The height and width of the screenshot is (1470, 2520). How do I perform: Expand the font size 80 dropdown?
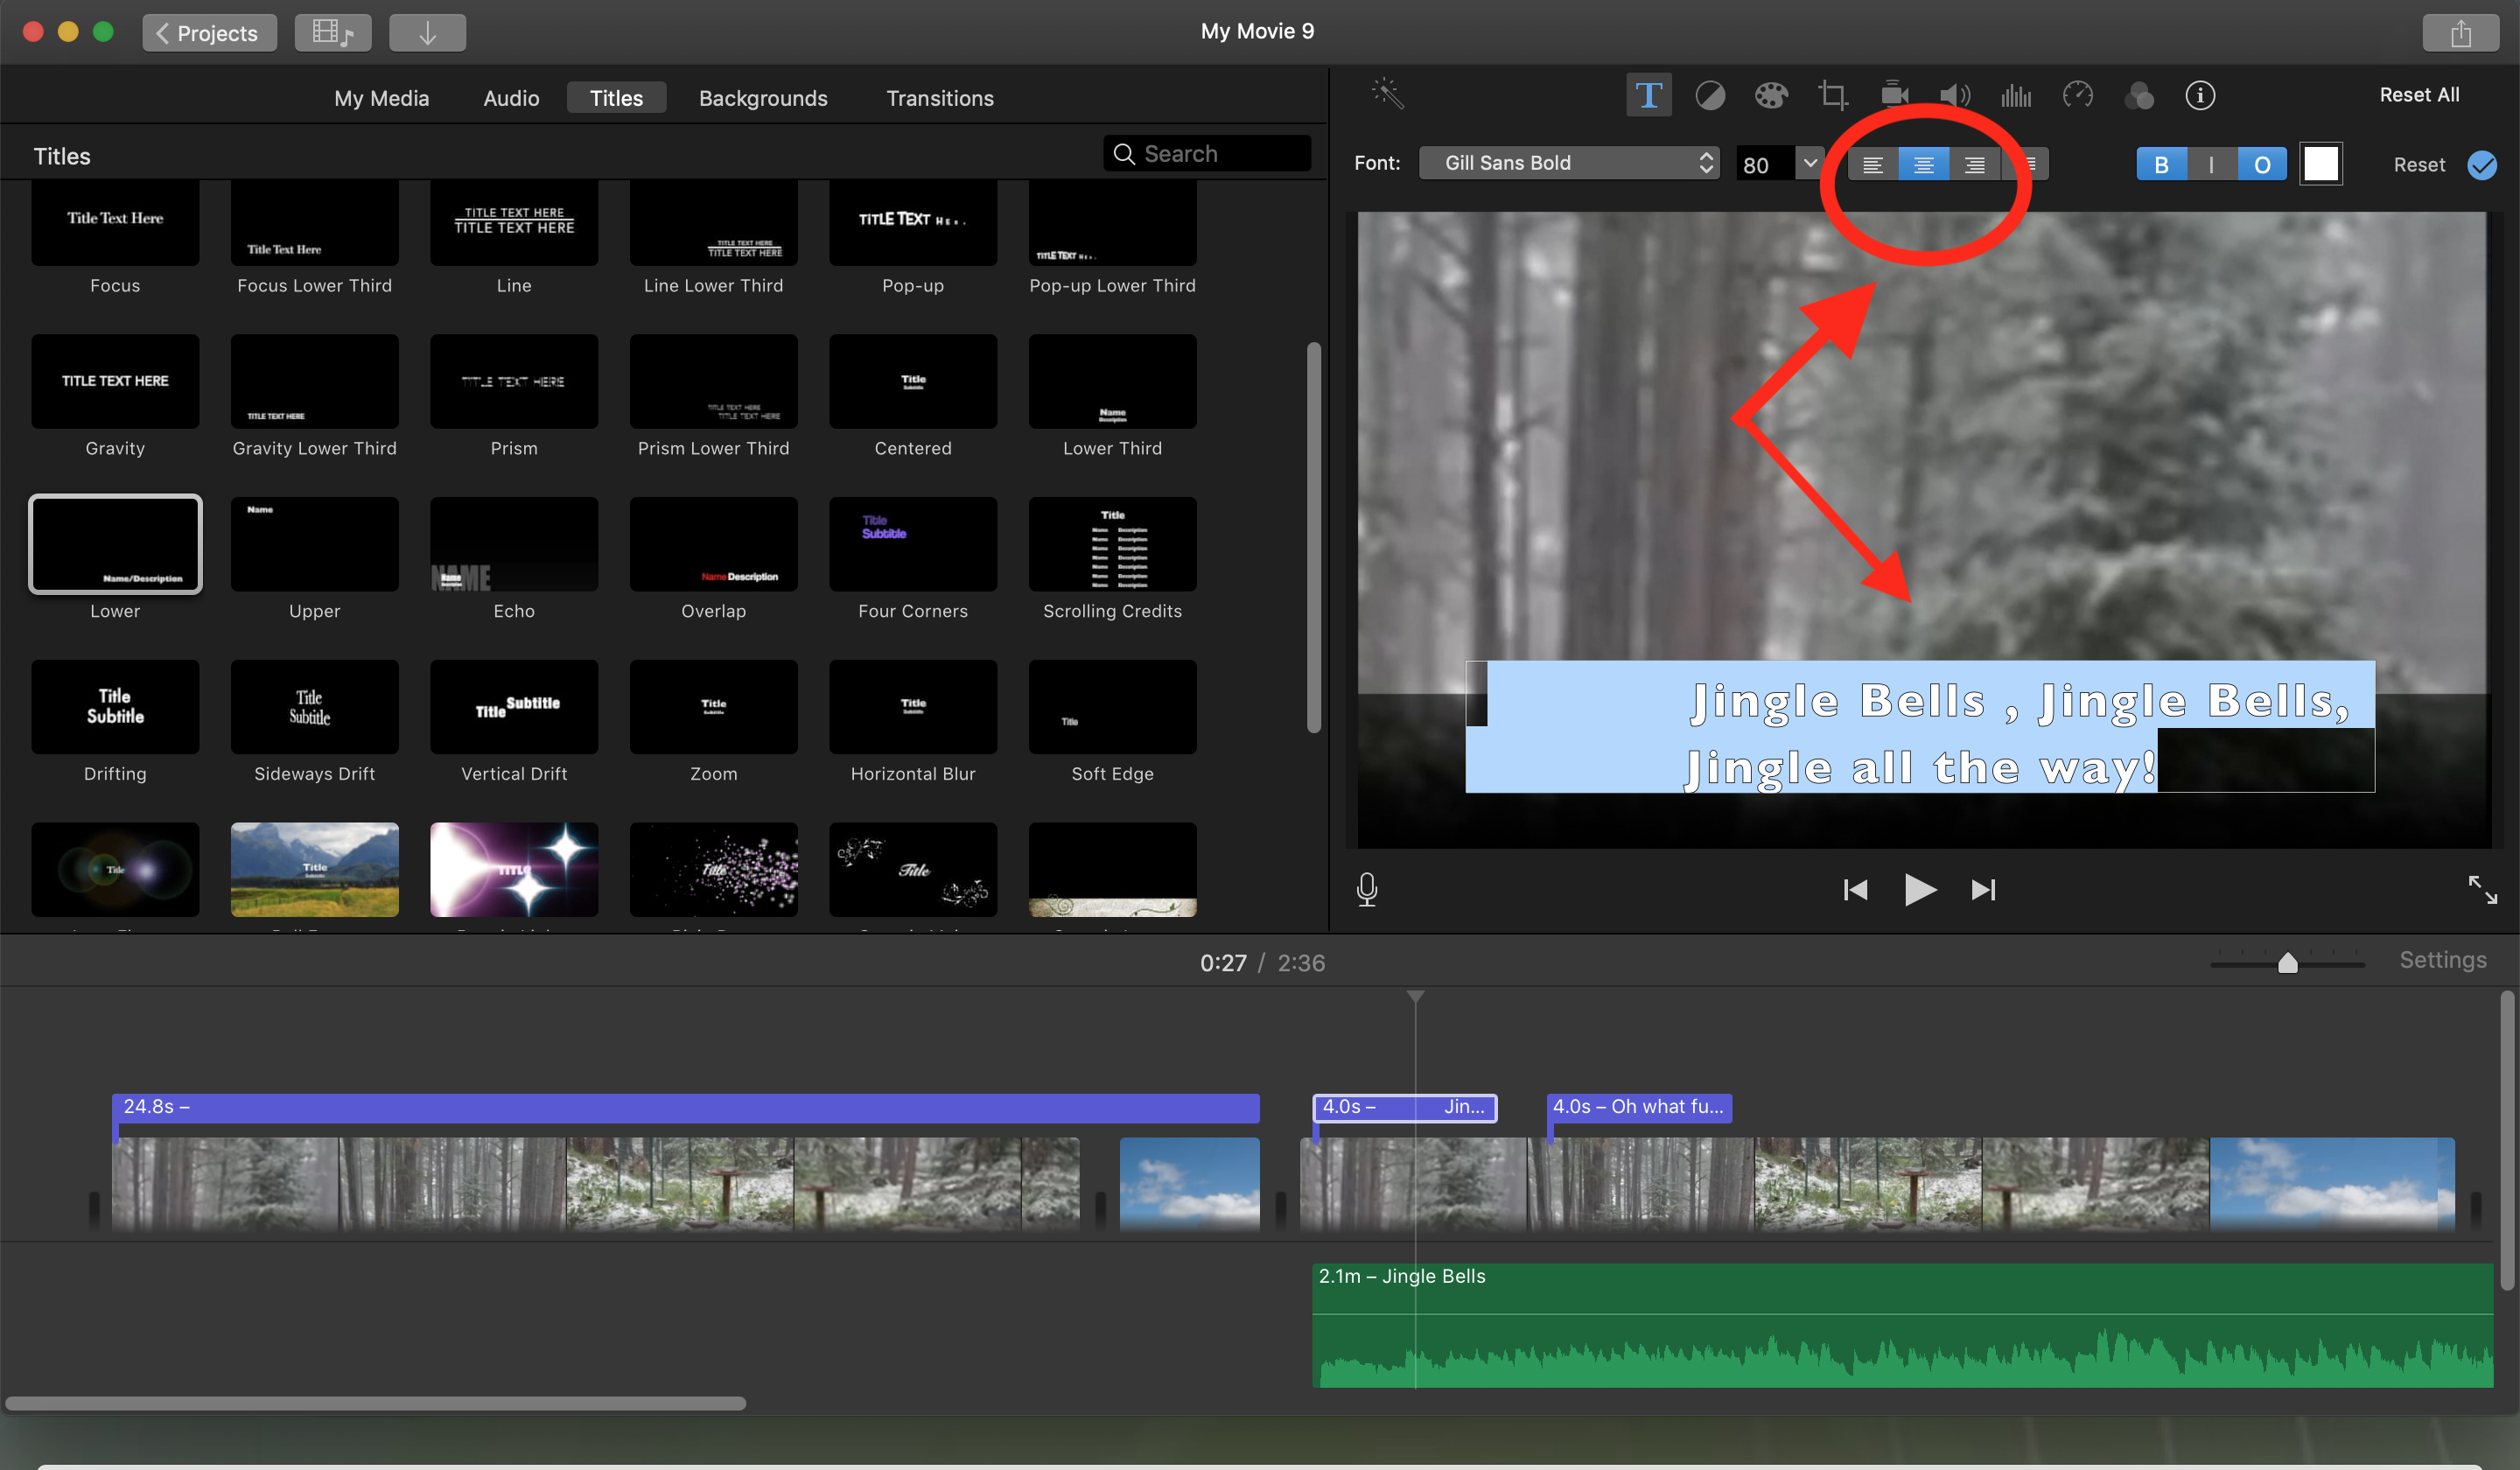[x=1809, y=163]
